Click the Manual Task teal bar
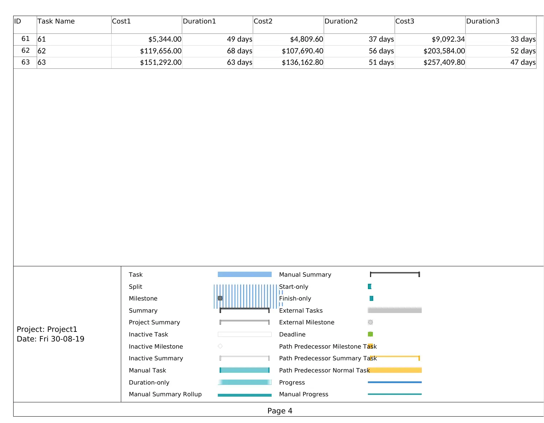This screenshot has width=544, height=423. pyautogui.click(x=245, y=370)
